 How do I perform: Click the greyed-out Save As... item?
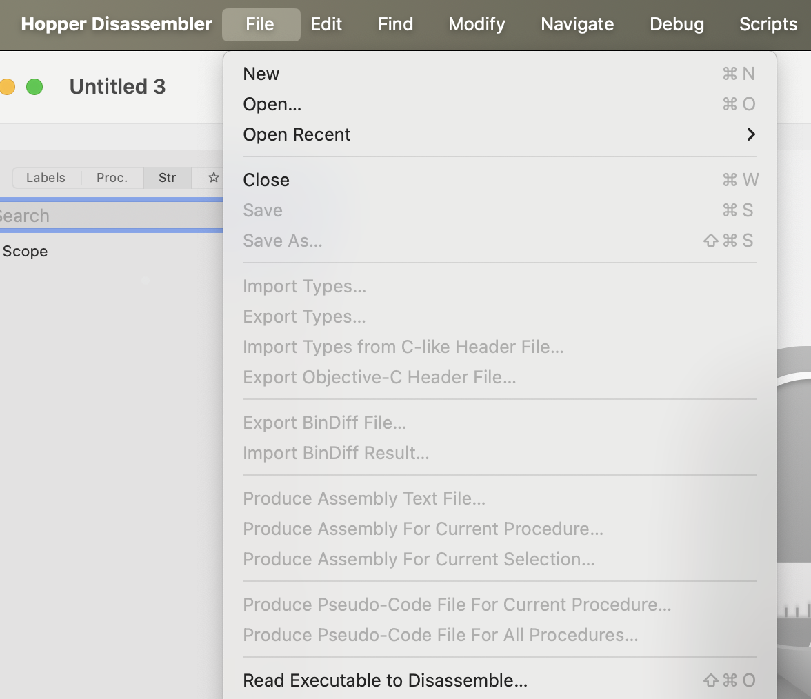pos(499,241)
